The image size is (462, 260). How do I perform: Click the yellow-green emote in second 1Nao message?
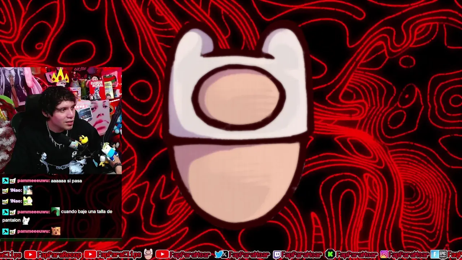click(x=28, y=201)
